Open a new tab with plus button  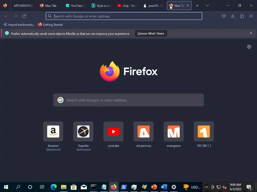pos(197,6)
